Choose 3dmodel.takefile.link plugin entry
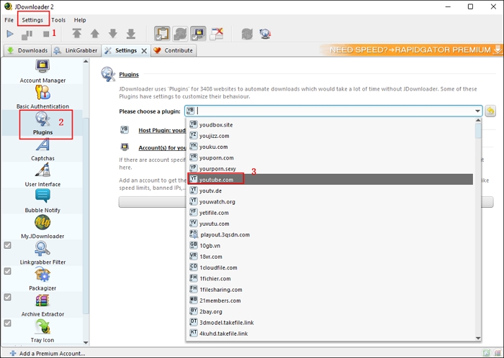This screenshot has width=504, height=358. click(330, 322)
